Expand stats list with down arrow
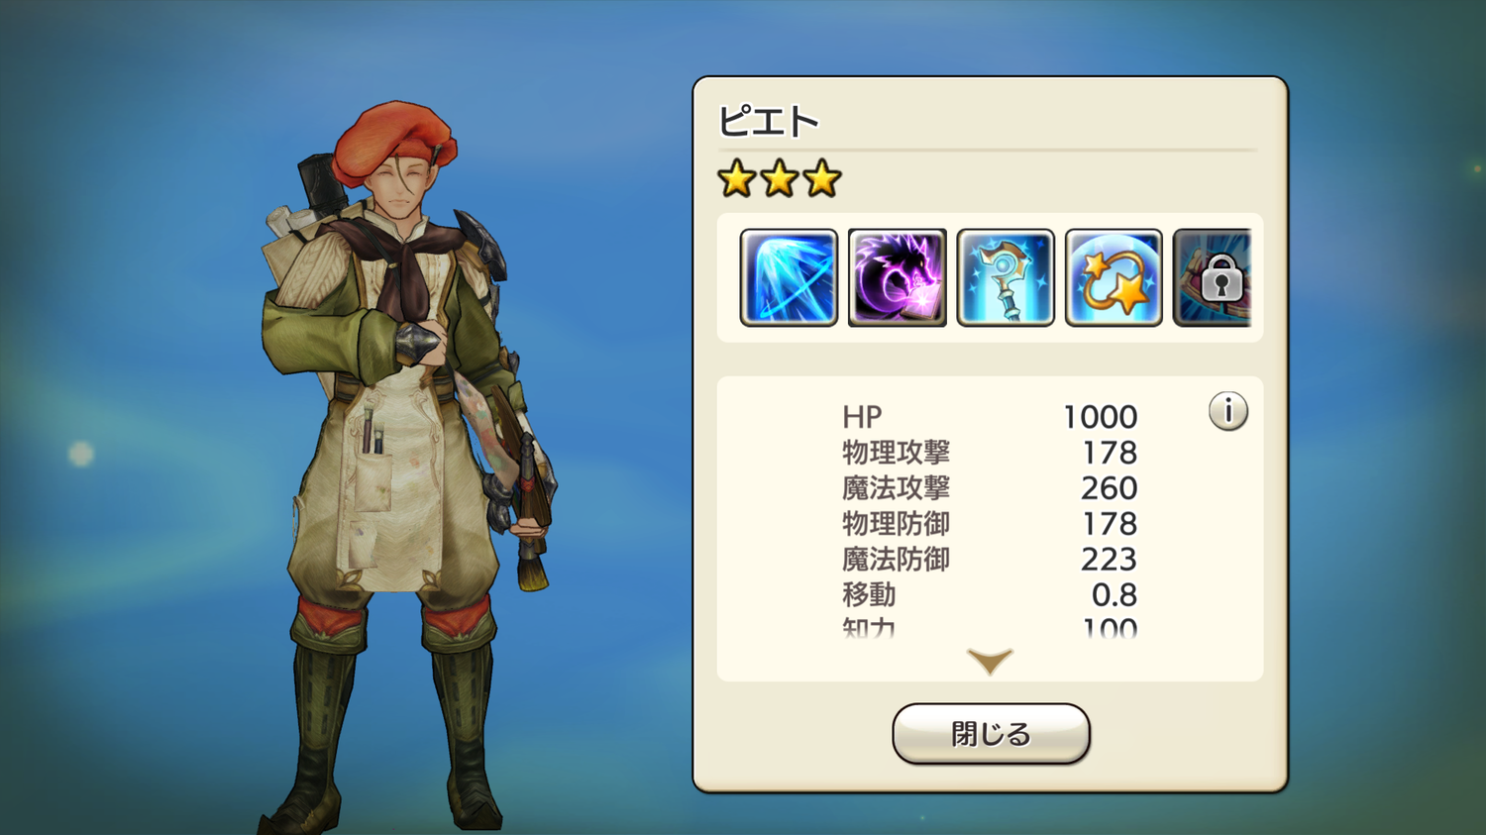 click(x=990, y=661)
